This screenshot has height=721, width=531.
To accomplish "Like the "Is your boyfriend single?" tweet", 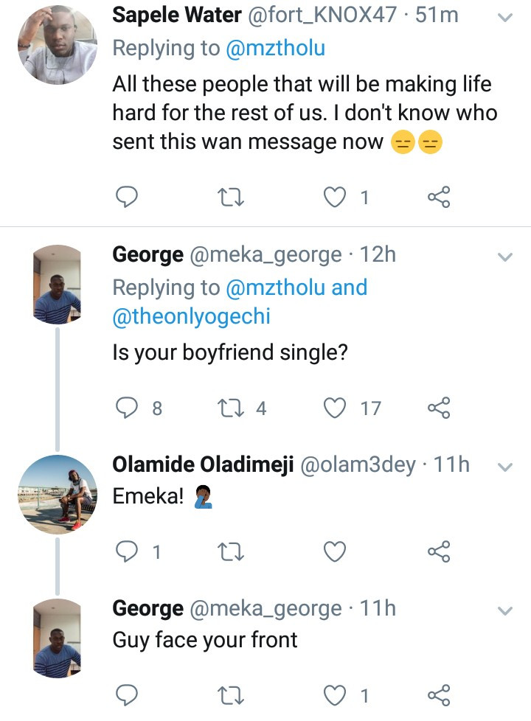I will coord(336,408).
